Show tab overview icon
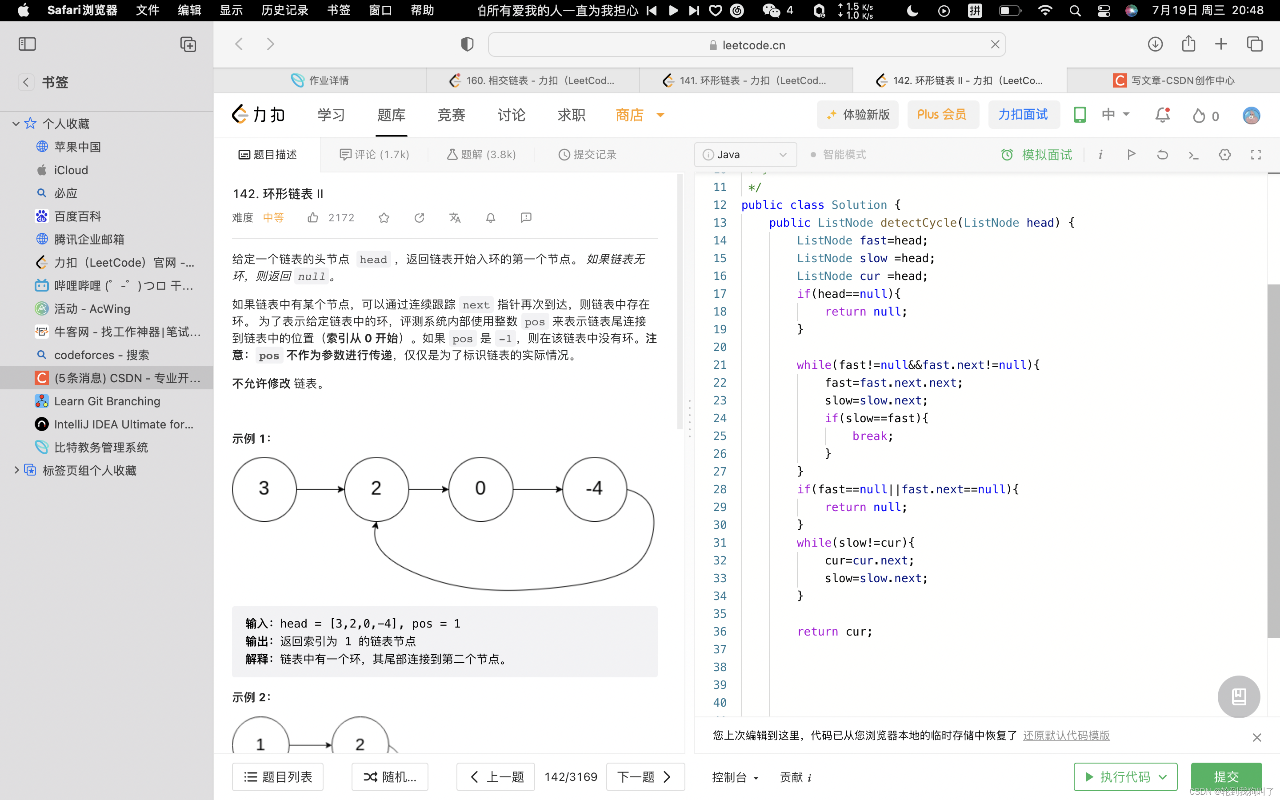 tap(1255, 44)
